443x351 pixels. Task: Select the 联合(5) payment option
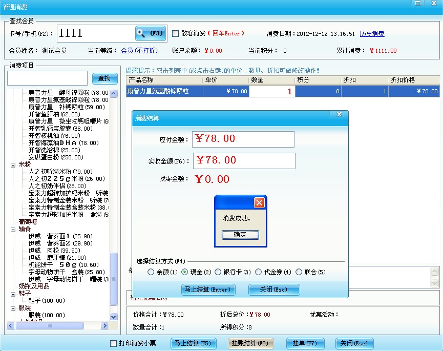(300, 272)
